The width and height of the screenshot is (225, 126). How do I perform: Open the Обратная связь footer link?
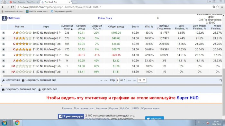tap(150, 108)
